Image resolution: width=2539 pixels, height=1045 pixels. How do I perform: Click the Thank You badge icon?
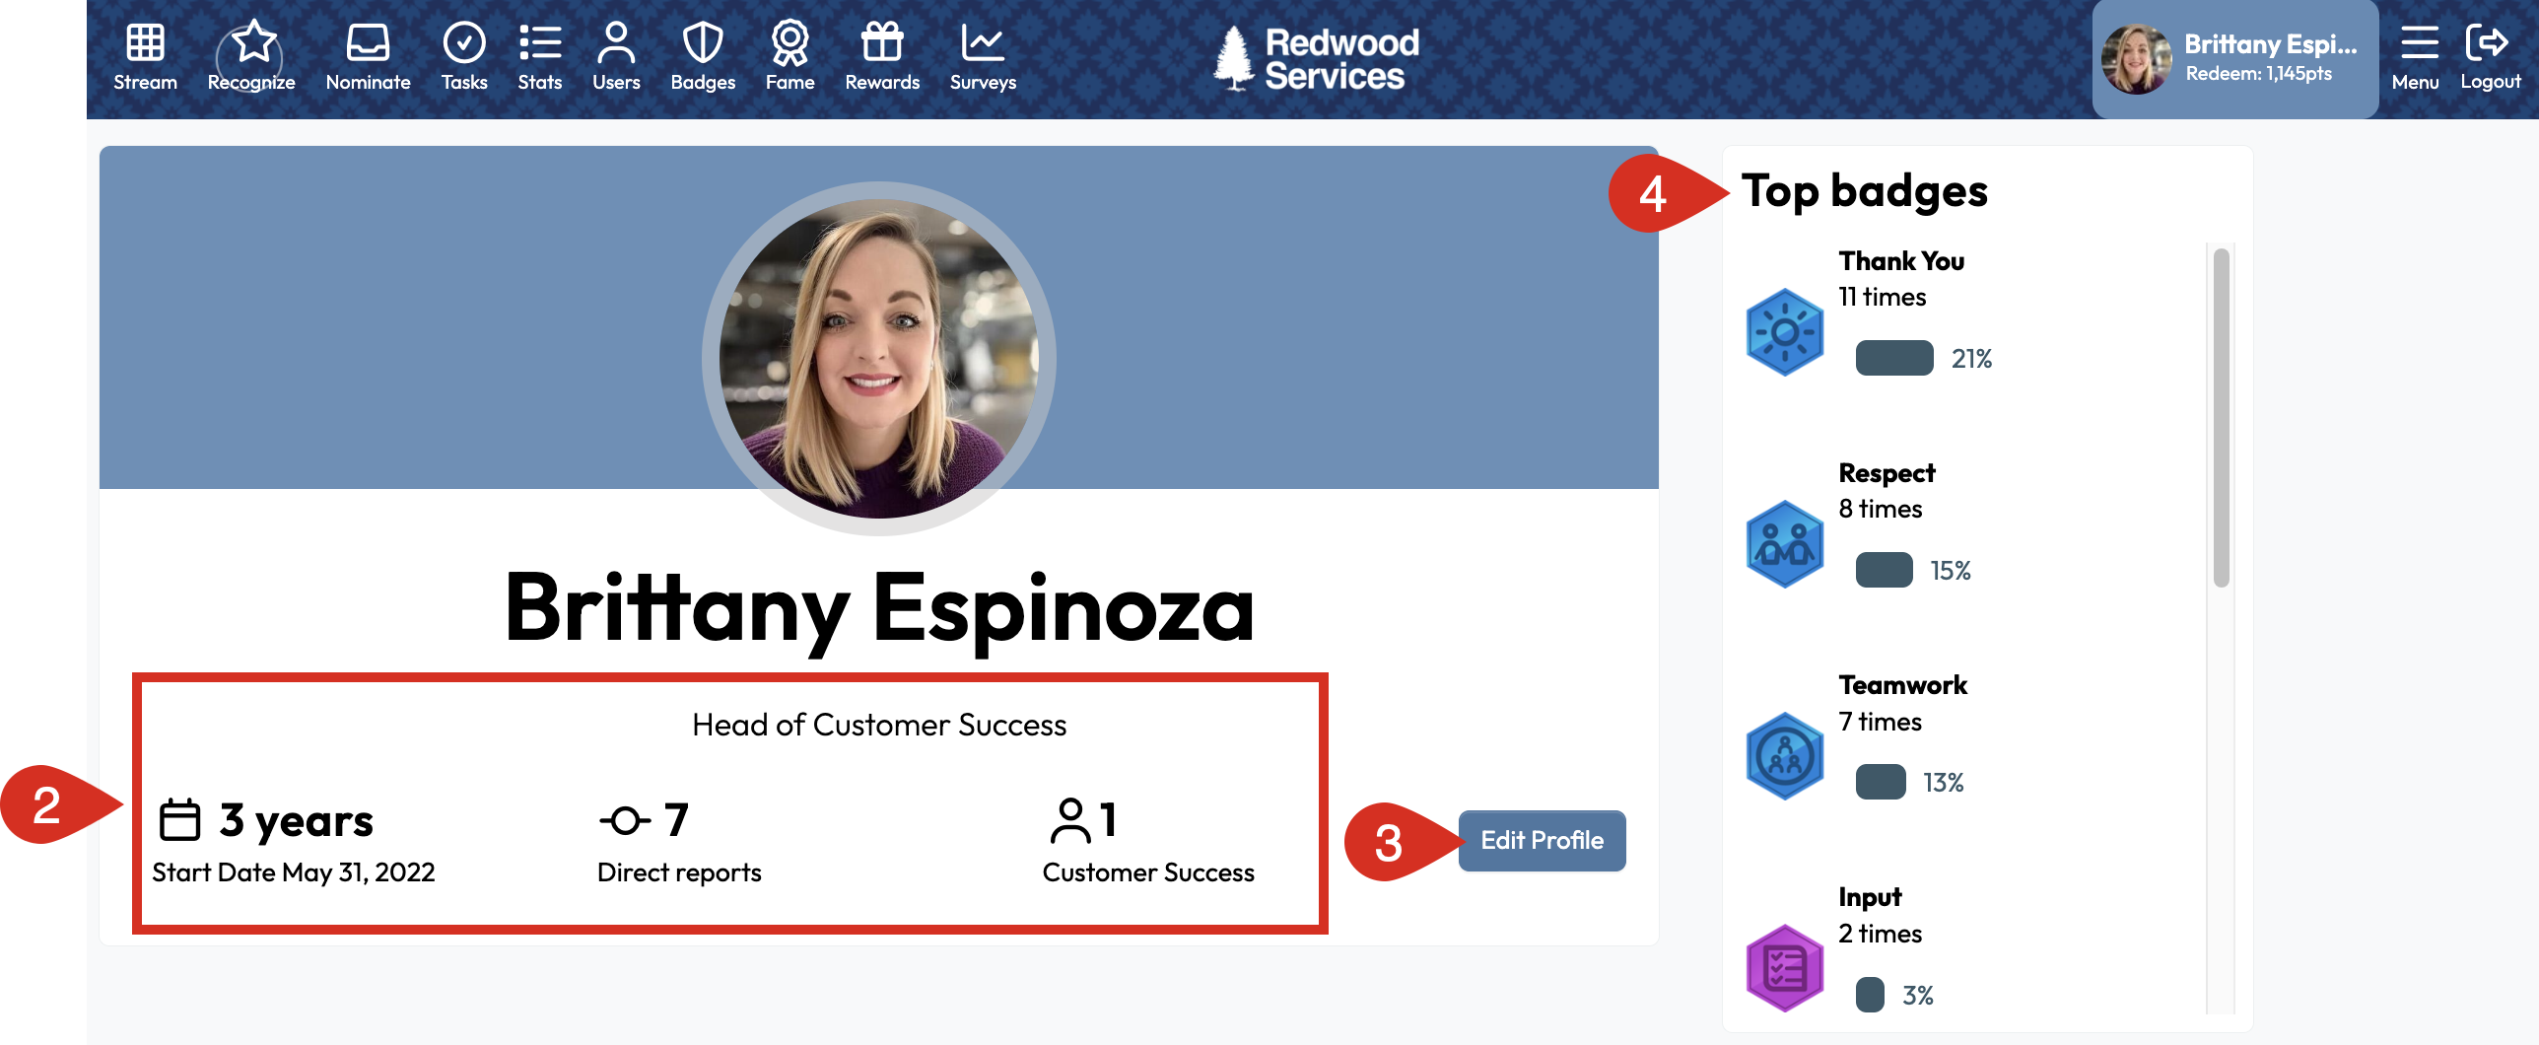tap(1784, 332)
